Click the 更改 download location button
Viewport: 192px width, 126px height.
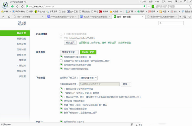coord(126,84)
